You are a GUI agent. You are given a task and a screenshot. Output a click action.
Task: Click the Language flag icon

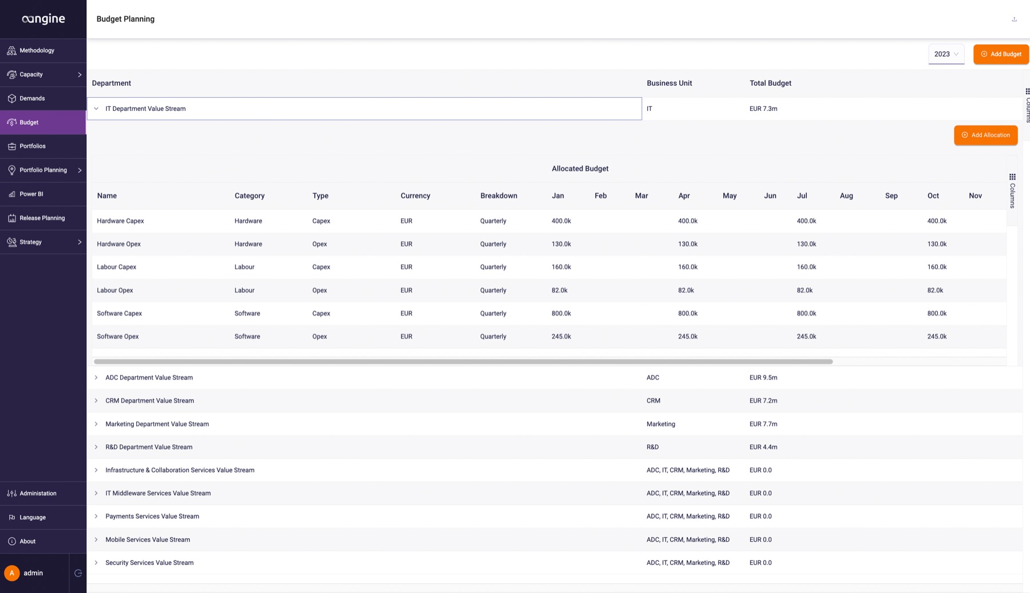[11, 518]
